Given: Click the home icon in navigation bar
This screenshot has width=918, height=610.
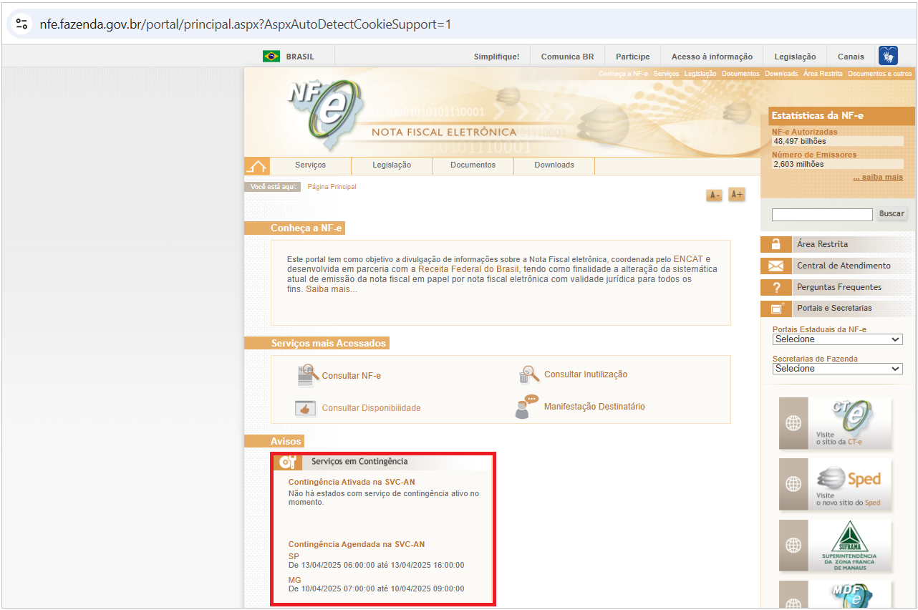Looking at the screenshot, I should click(256, 165).
